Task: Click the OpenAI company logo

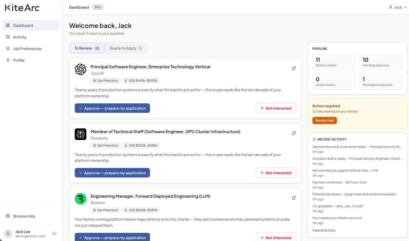Action: (81, 69)
